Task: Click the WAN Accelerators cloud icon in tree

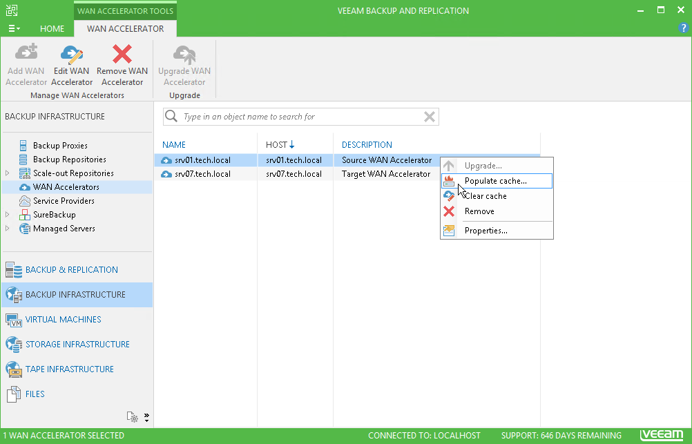Action: [25, 187]
